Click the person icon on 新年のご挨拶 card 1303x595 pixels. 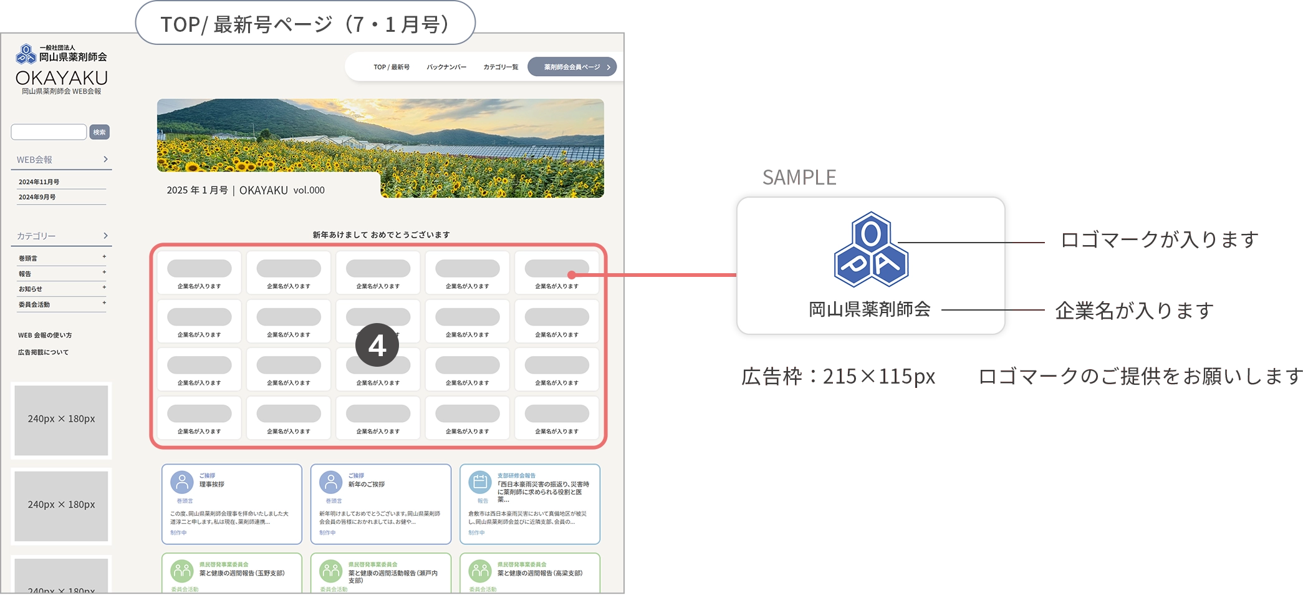pyautogui.click(x=331, y=483)
